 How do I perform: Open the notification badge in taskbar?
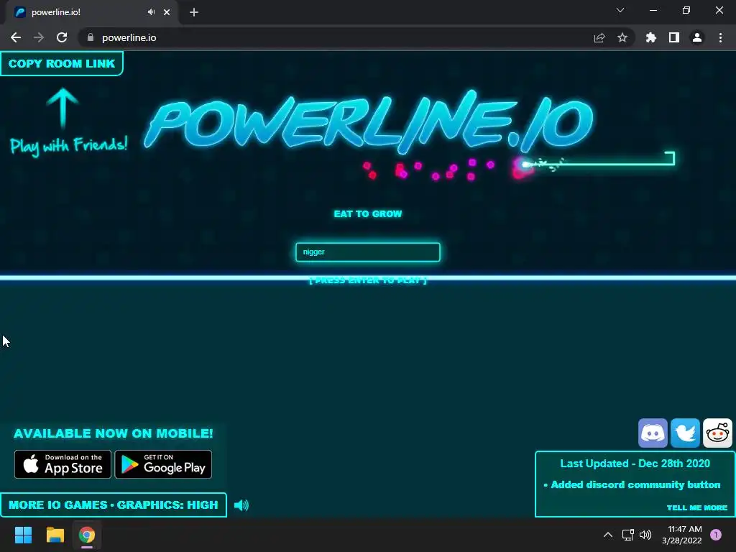click(x=716, y=535)
